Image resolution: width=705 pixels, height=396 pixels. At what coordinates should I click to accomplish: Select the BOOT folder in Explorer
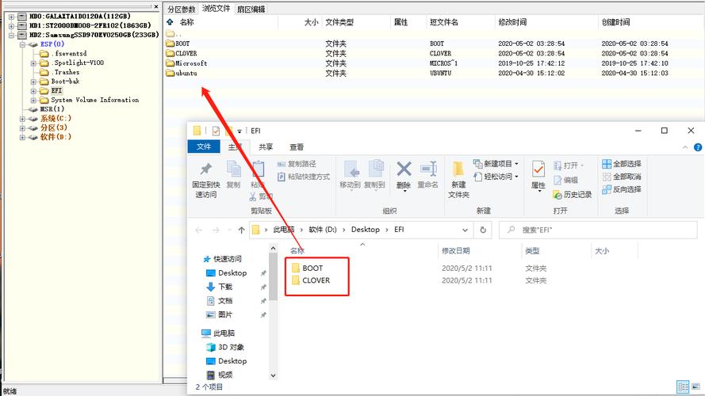click(x=312, y=268)
